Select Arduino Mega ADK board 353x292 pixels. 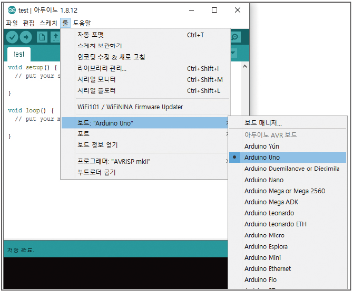point(288,202)
